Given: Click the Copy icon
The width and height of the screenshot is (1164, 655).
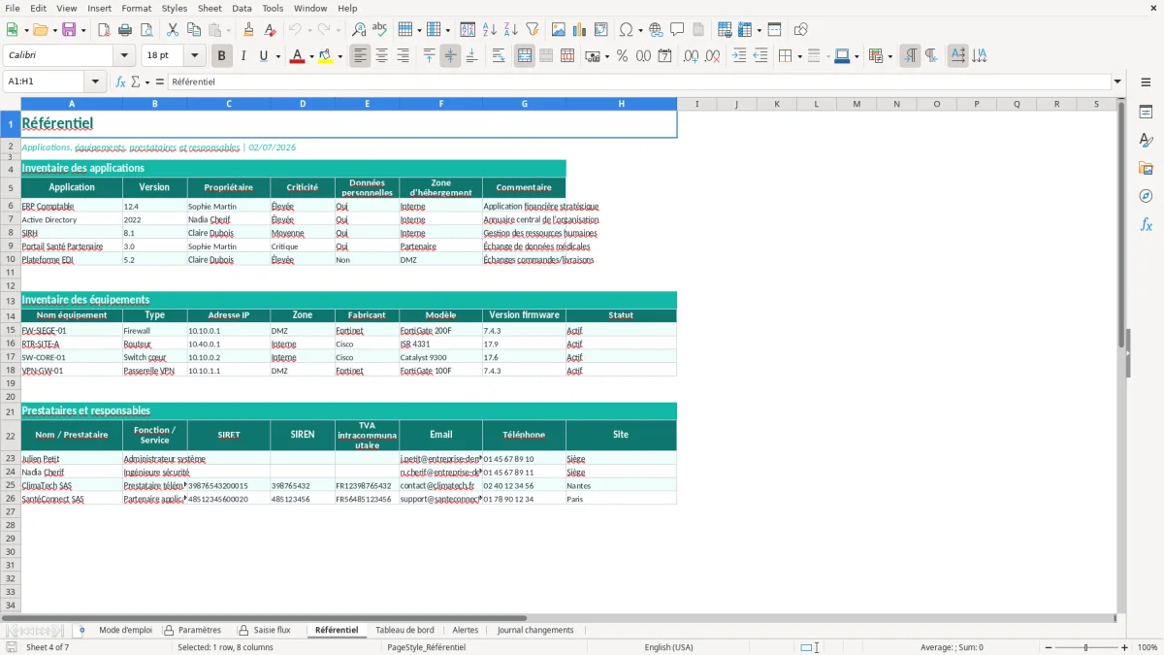Looking at the screenshot, I should (194, 30).
